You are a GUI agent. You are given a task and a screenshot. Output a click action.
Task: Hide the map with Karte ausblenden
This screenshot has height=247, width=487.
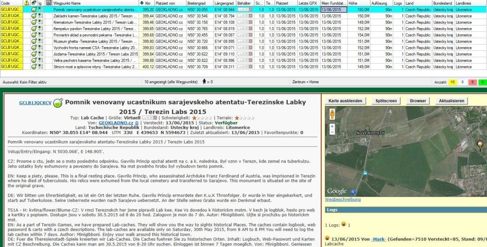(345, 101)
